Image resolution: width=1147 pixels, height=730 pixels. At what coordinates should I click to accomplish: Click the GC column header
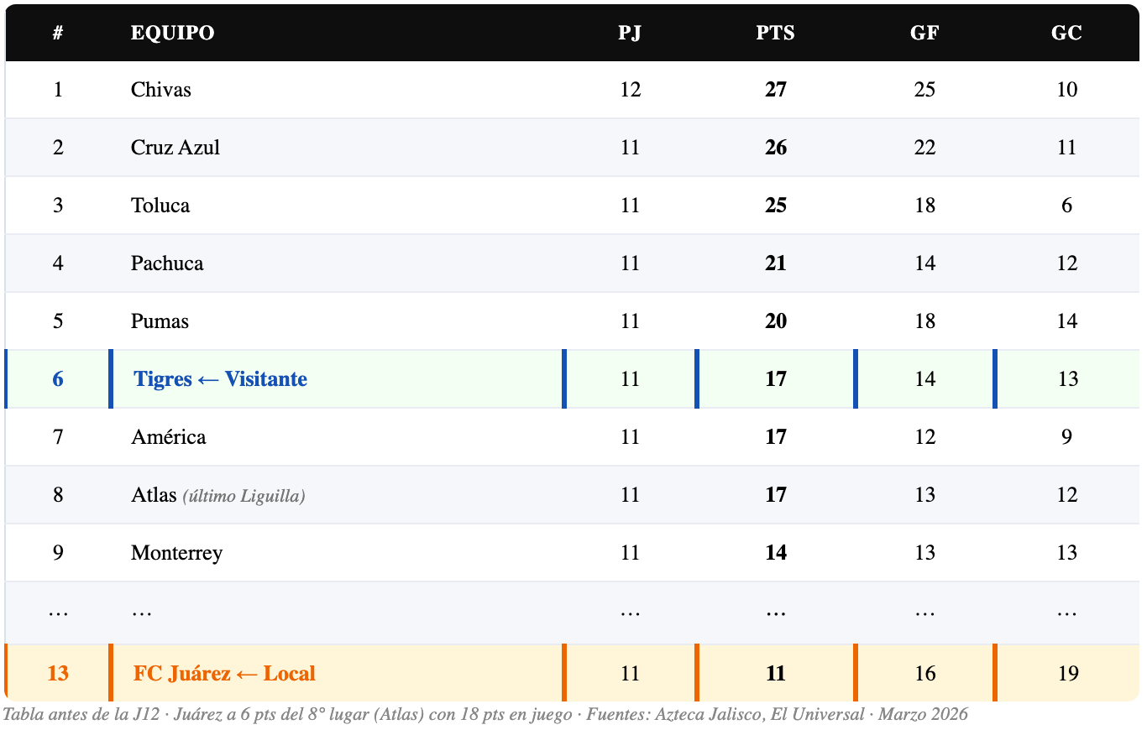point(1066,33)
